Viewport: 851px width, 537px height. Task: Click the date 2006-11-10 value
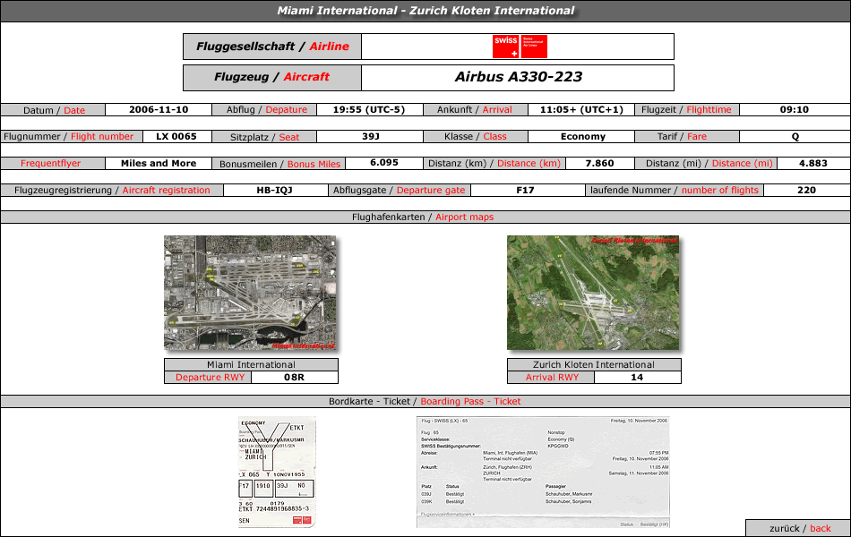point(159,109)
